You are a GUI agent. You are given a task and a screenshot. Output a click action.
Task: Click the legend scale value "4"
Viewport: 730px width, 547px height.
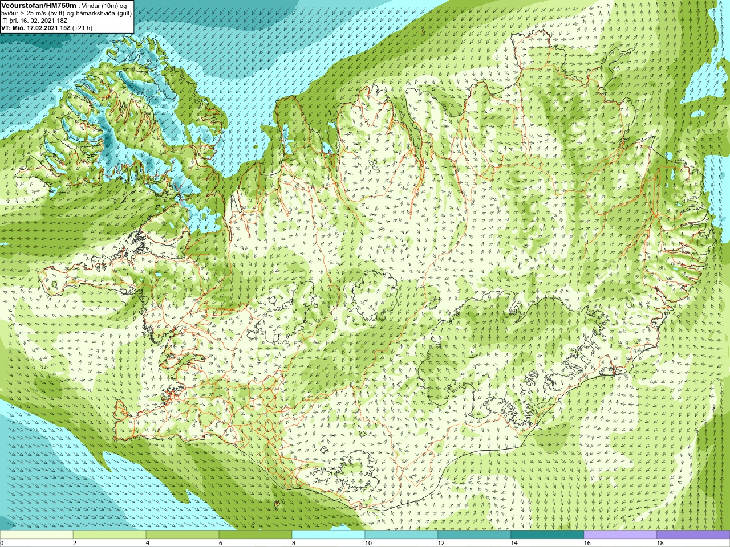coord(148,543)
